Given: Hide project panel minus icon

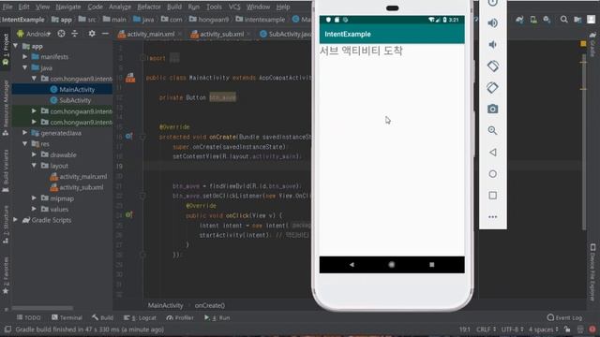Looking at the screenshot, I should (x=105, y=34).
